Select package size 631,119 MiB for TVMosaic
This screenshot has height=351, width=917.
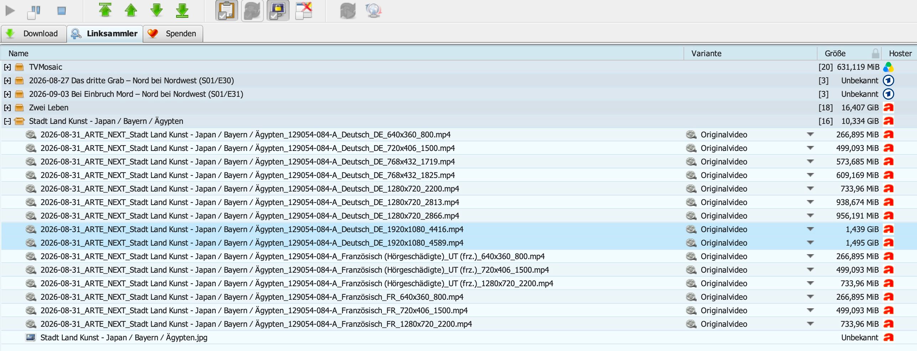(858, 67)
